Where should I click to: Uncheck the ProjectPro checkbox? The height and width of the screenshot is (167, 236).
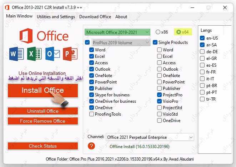pos(159,95)
